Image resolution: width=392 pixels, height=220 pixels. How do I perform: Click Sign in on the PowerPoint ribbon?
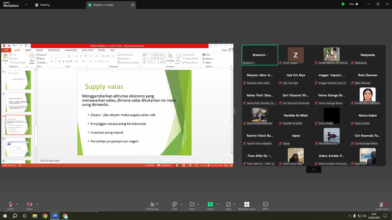225,50
